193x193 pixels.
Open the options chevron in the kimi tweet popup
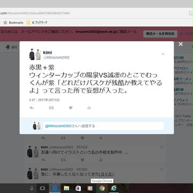pyautogui.click(x=163, y=54)
